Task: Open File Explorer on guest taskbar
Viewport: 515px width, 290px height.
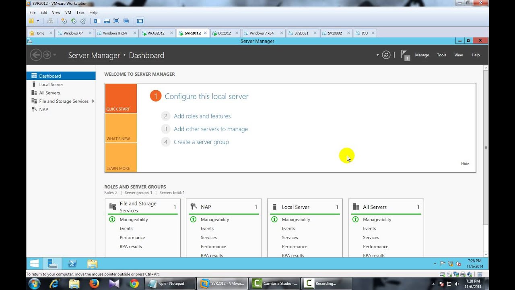Action: point(93,264)
